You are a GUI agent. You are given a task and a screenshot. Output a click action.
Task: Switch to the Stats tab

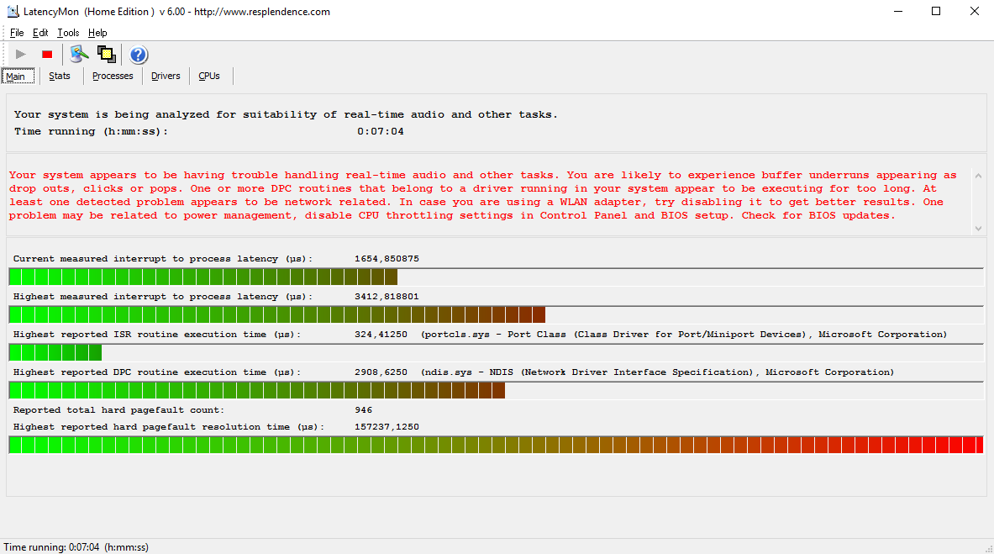click(60, 76)
